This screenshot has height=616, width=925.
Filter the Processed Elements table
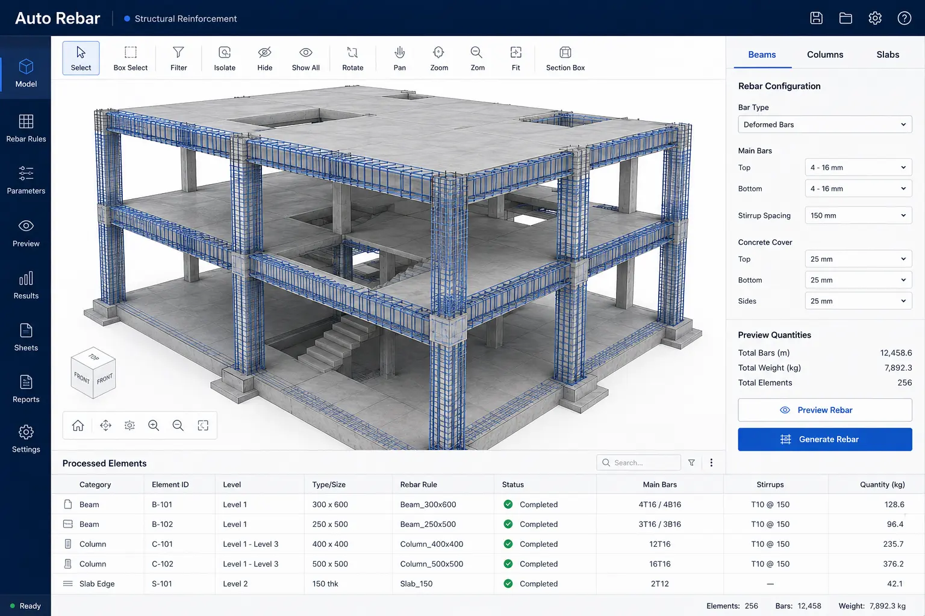coord(691,463)
